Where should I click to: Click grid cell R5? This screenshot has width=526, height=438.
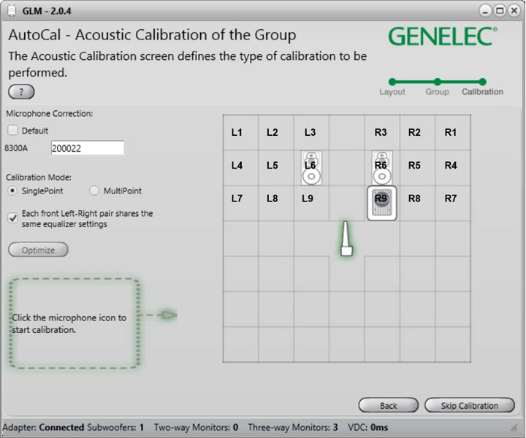(417, 168)
